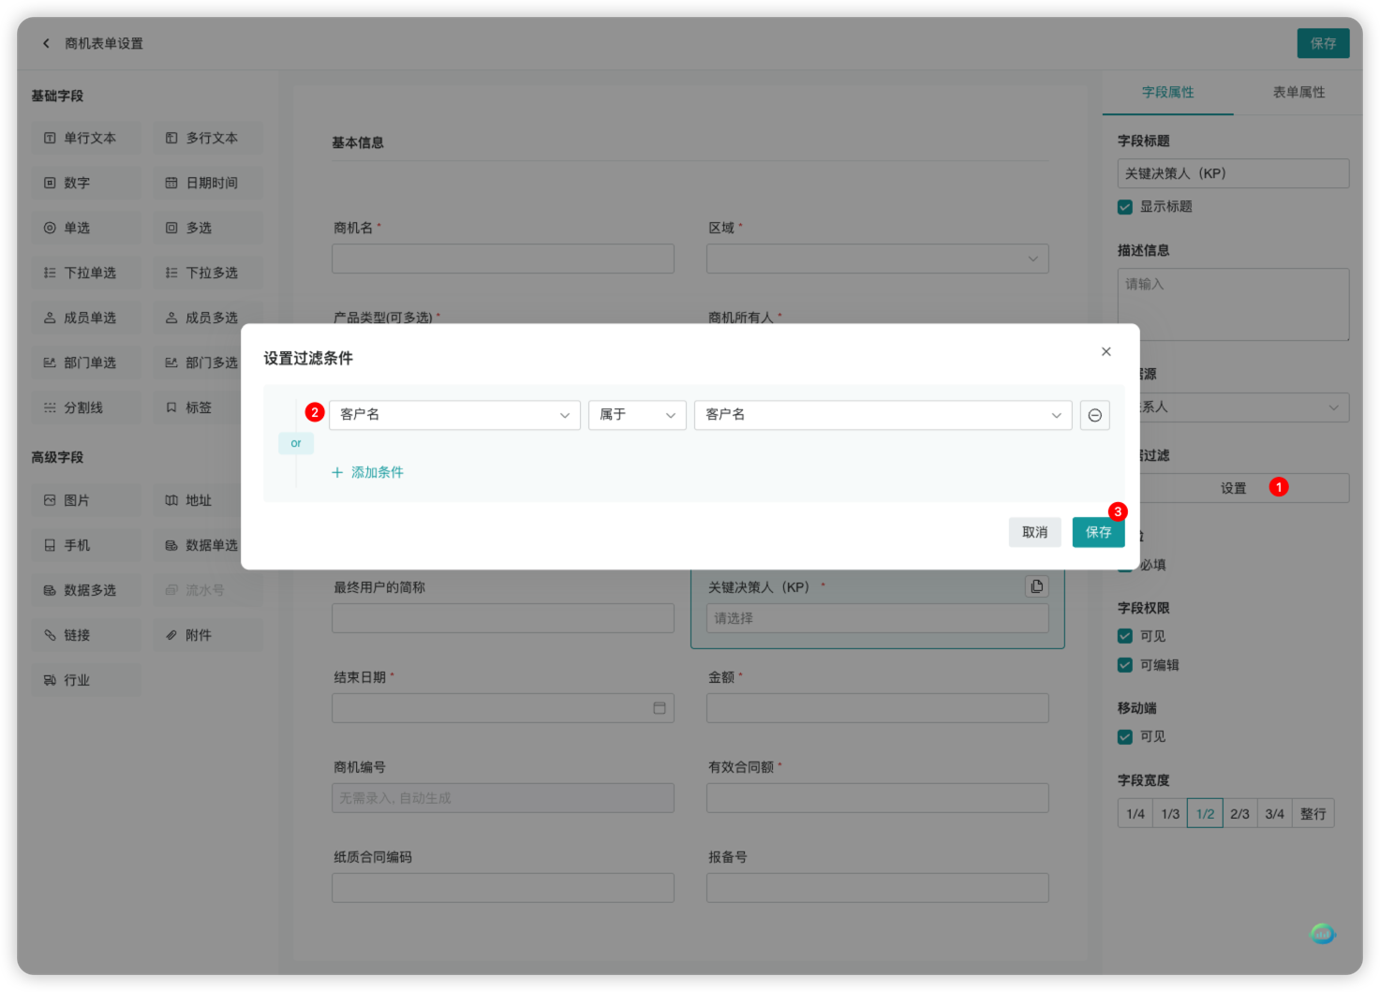This screenshot has width=1380, height=992.
Task: Uncheck the 显示标题 checkbox
Action: (1124, 207)
